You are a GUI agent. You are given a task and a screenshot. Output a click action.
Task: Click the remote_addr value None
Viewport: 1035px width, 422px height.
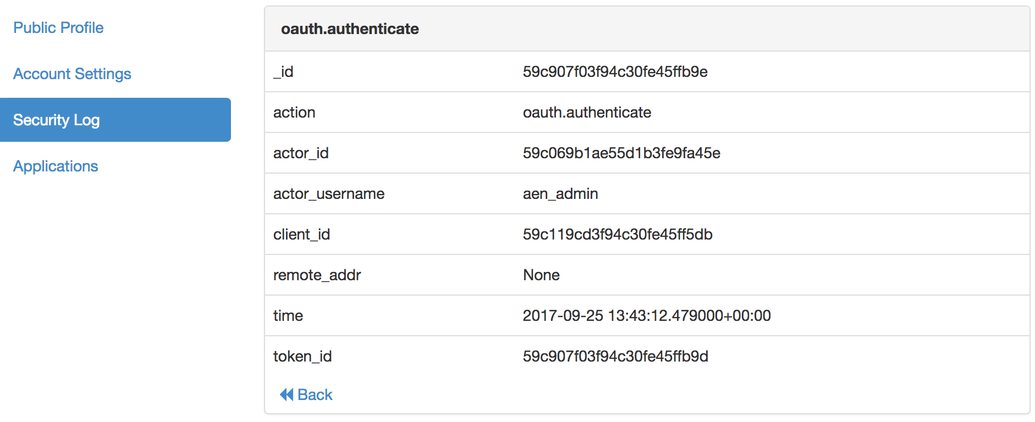click(x=541, y=275)
